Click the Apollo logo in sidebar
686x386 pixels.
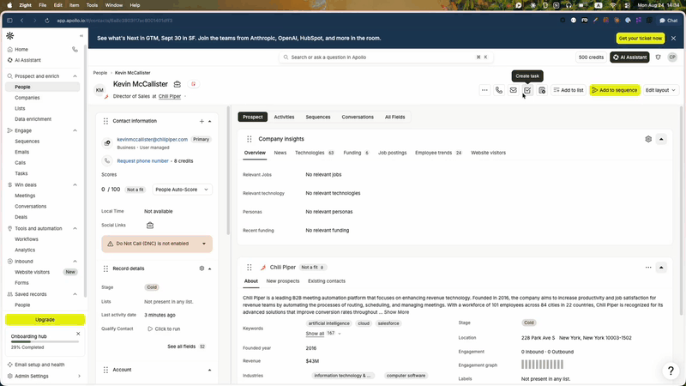point(10,36)
